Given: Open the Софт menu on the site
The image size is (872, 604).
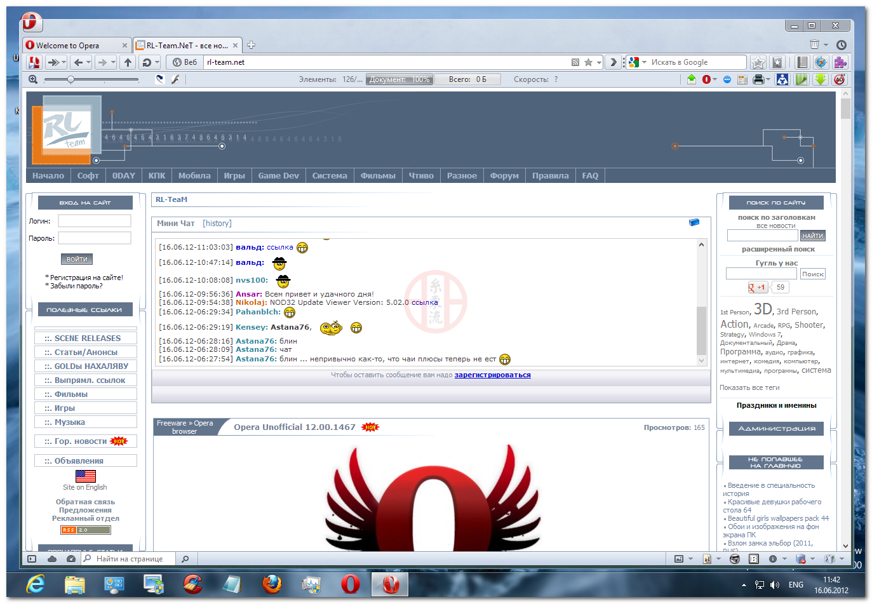Looking at the screenshot, I should tap(88, 176).
